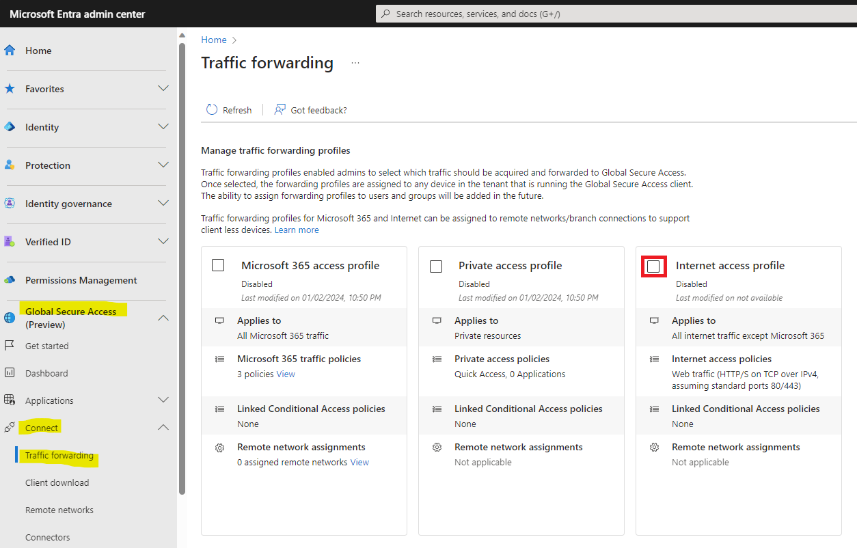Expand the Identity section chevron
857x548 pixels.
point(163,126)
